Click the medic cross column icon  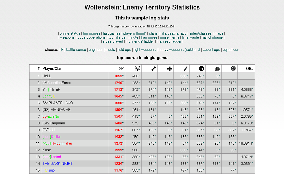tap(169, 69)
